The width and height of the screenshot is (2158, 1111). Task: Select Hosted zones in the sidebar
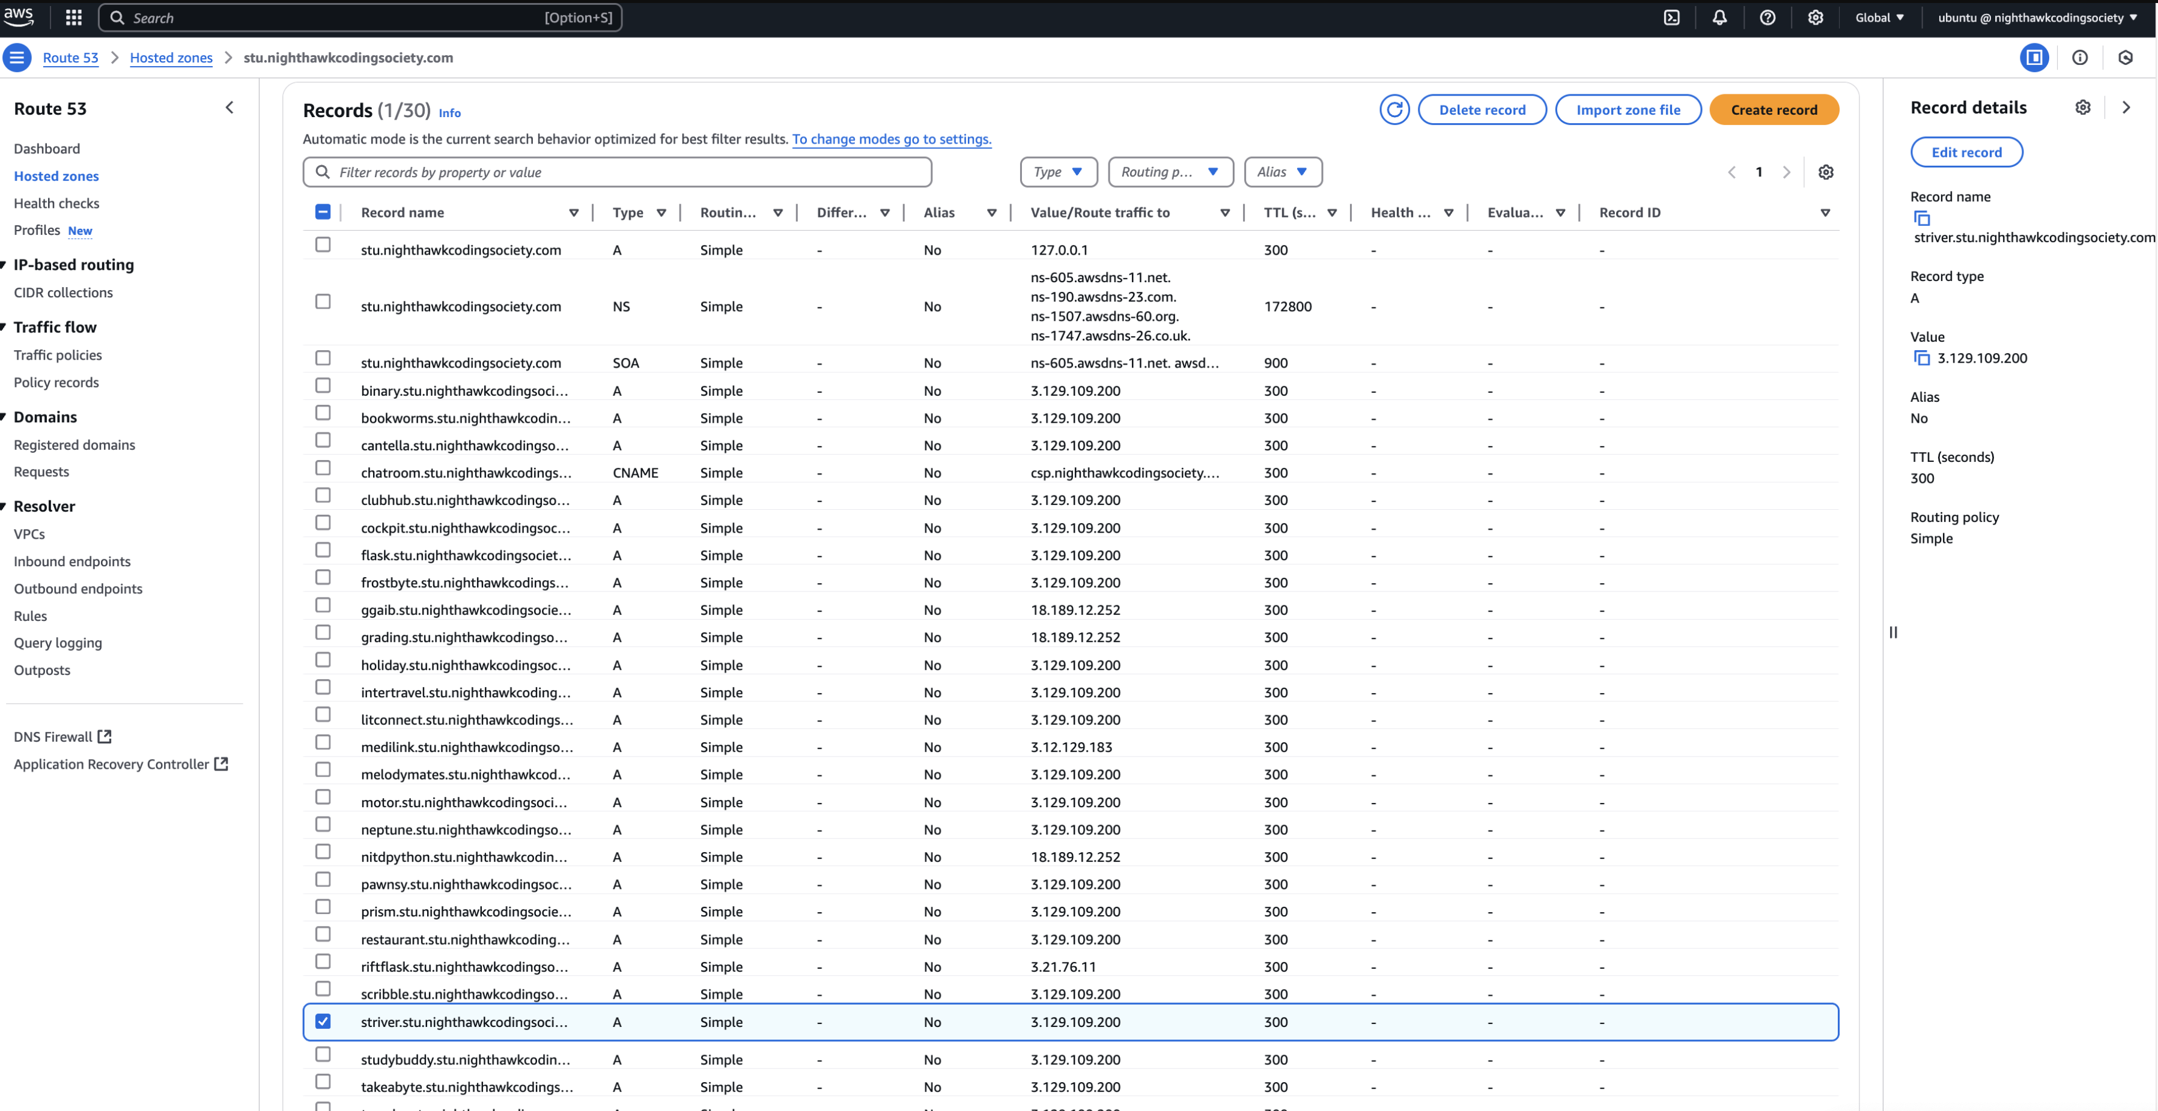[x=56, y=176]
